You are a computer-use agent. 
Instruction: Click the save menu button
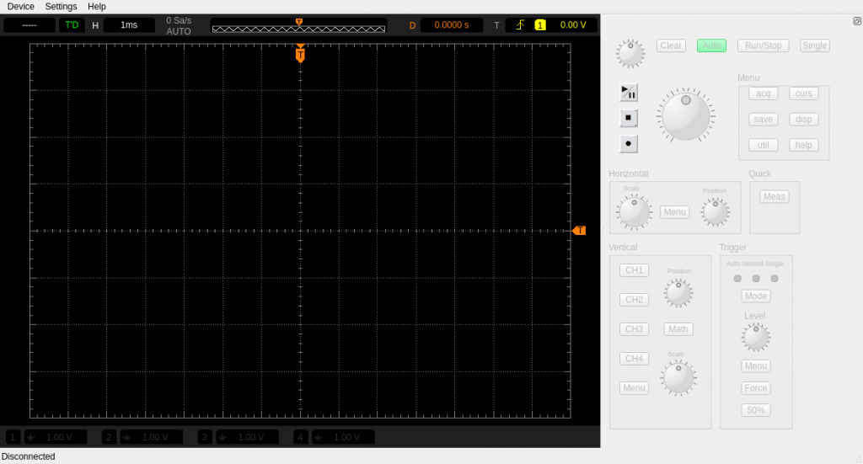[x=764, y=120]
